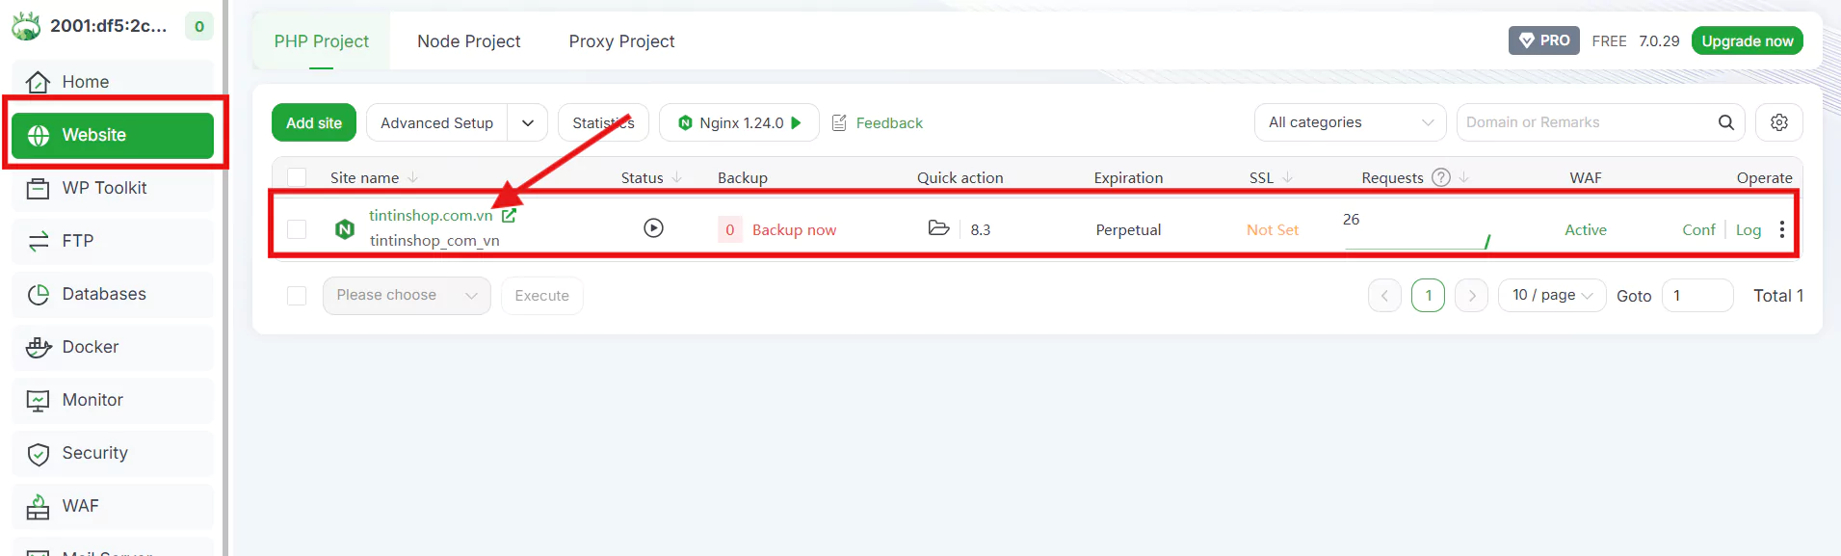Tick the select-all checkbox in table header
This screenshot has width=1841, height=556.
click(297, 177)
